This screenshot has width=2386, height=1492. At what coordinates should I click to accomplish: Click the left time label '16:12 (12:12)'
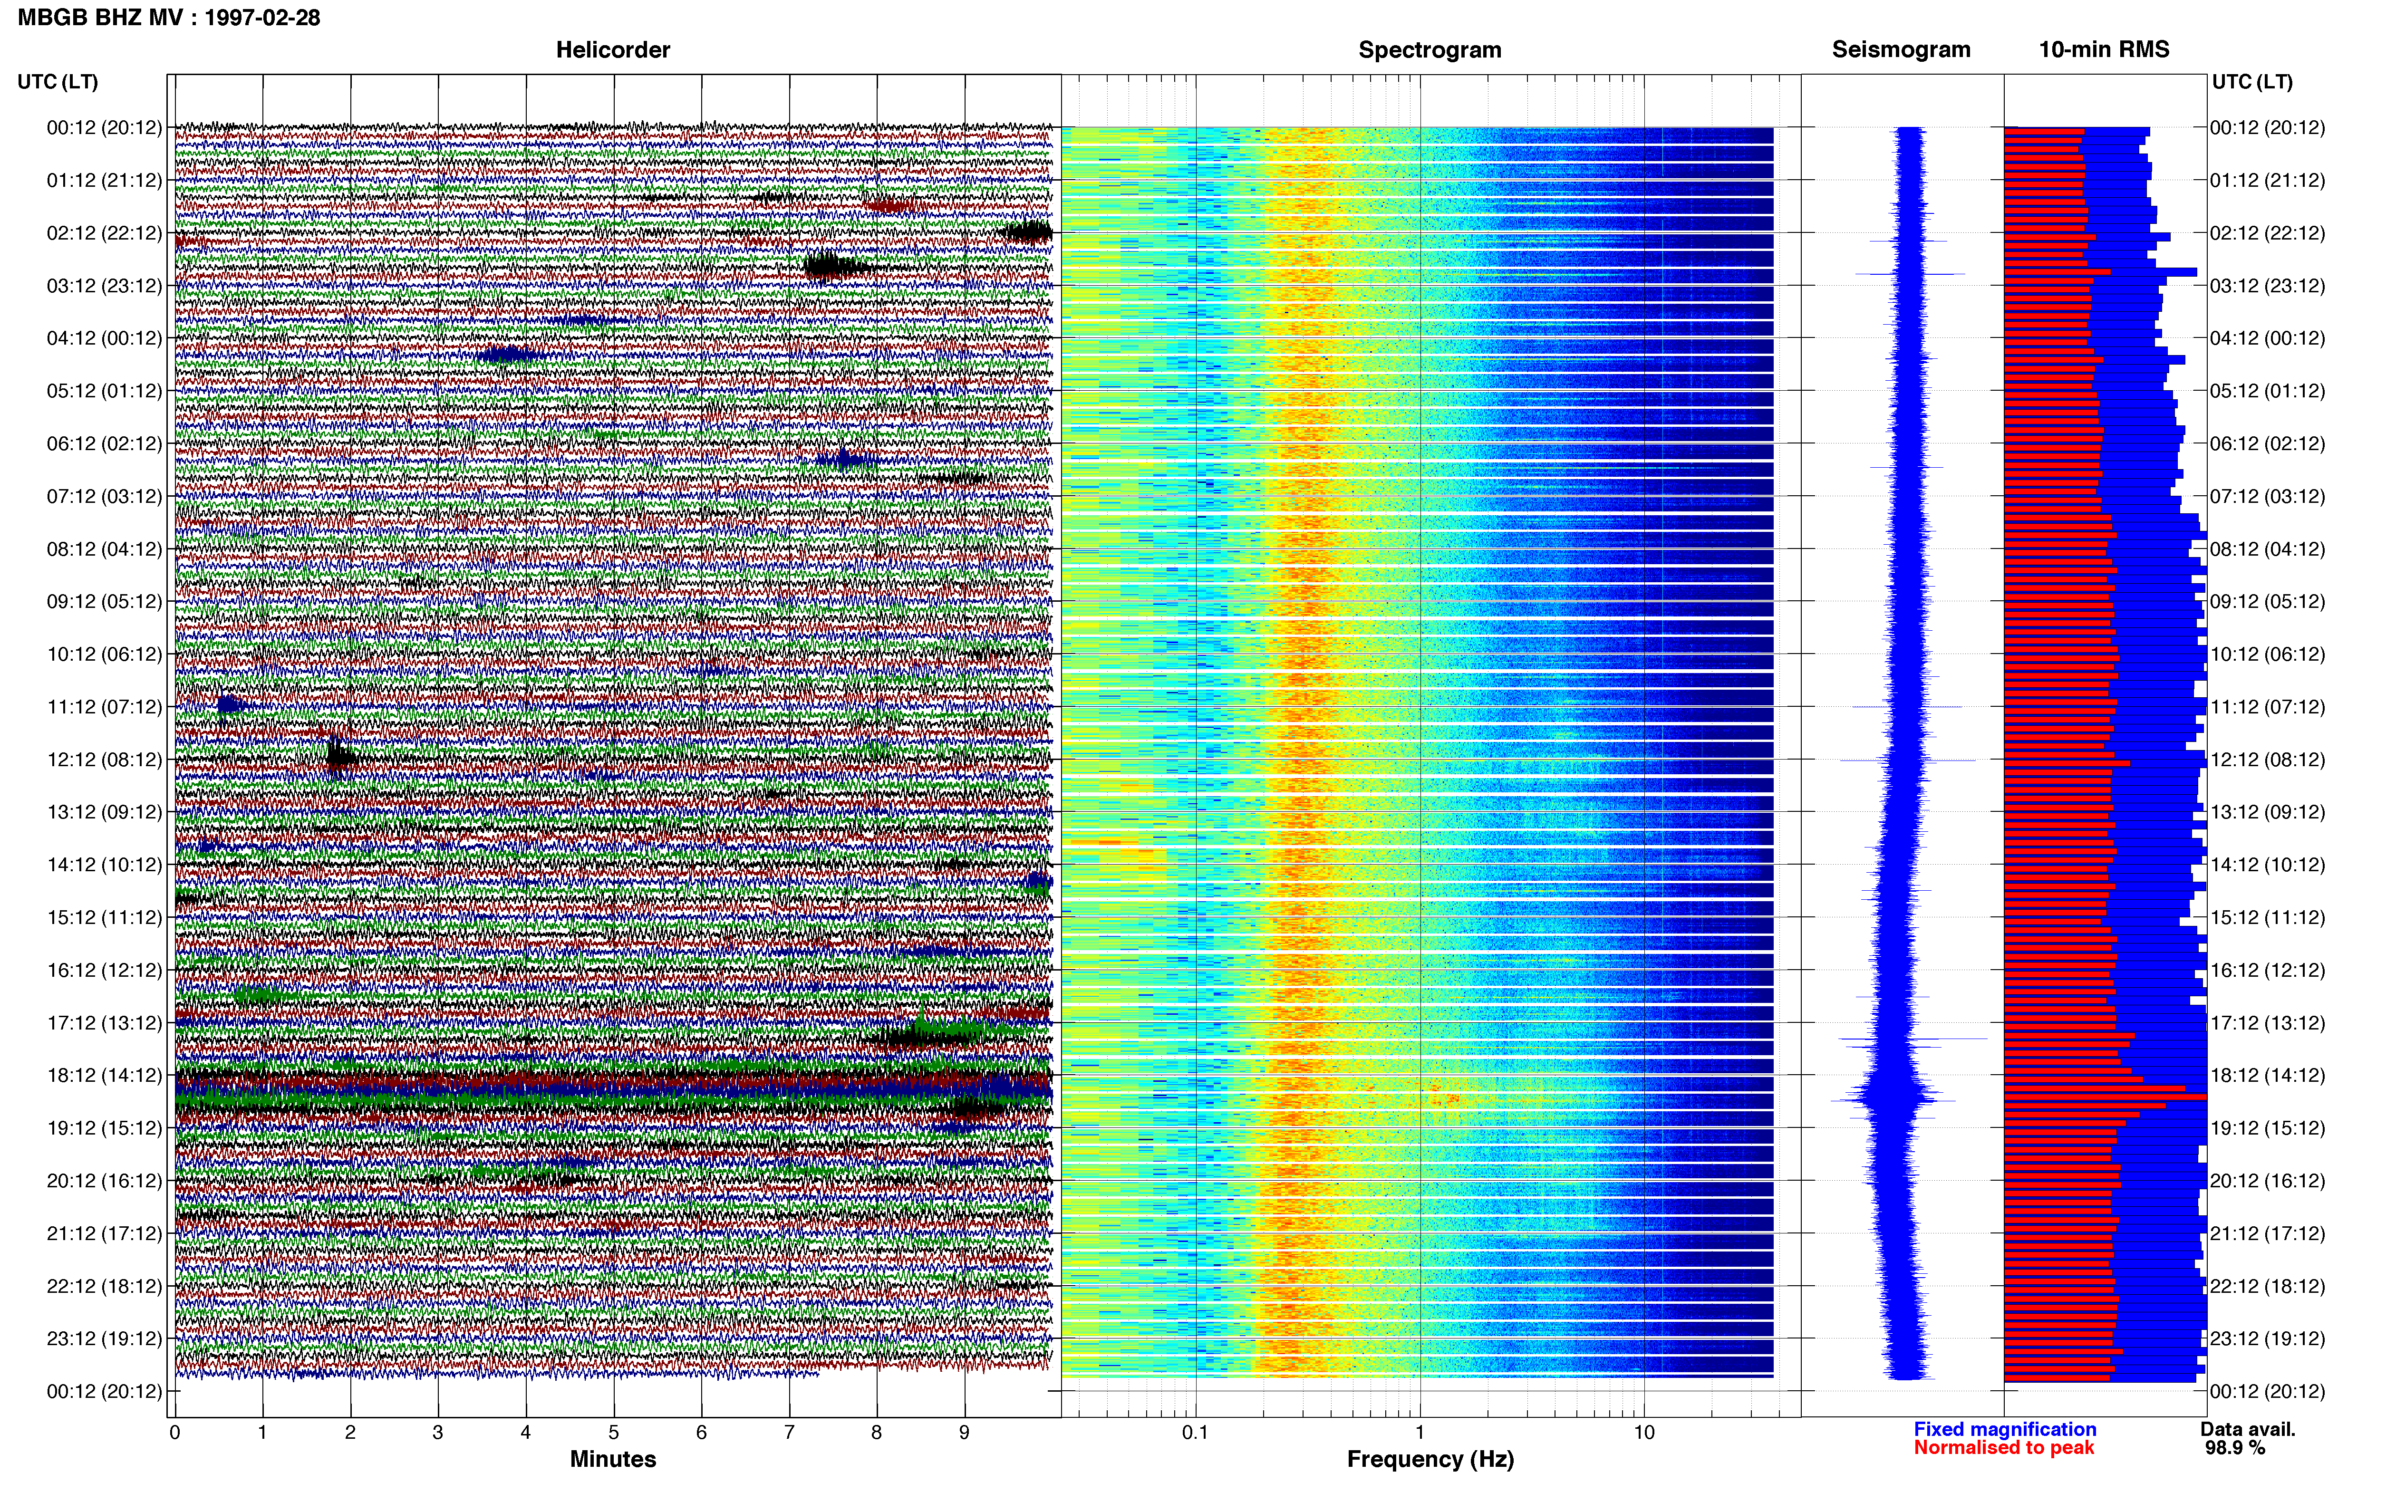105,970
